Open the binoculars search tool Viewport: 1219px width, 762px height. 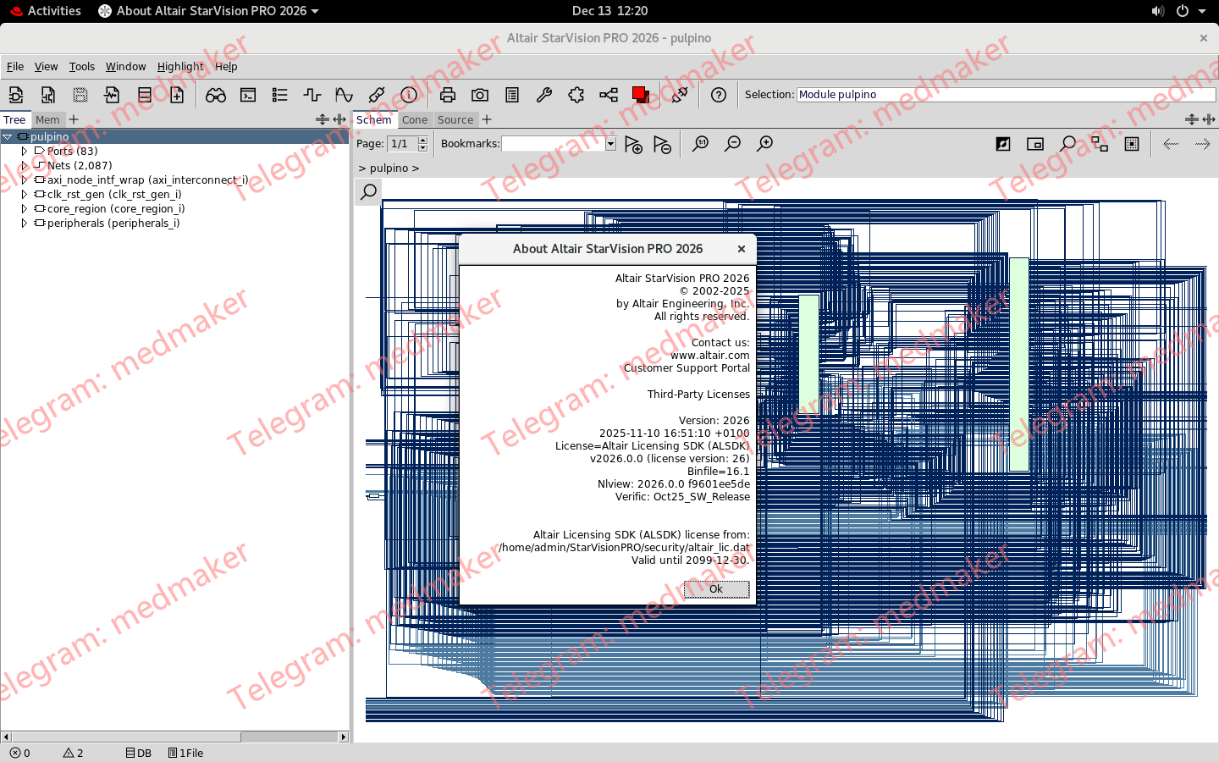tap(216, 95)
